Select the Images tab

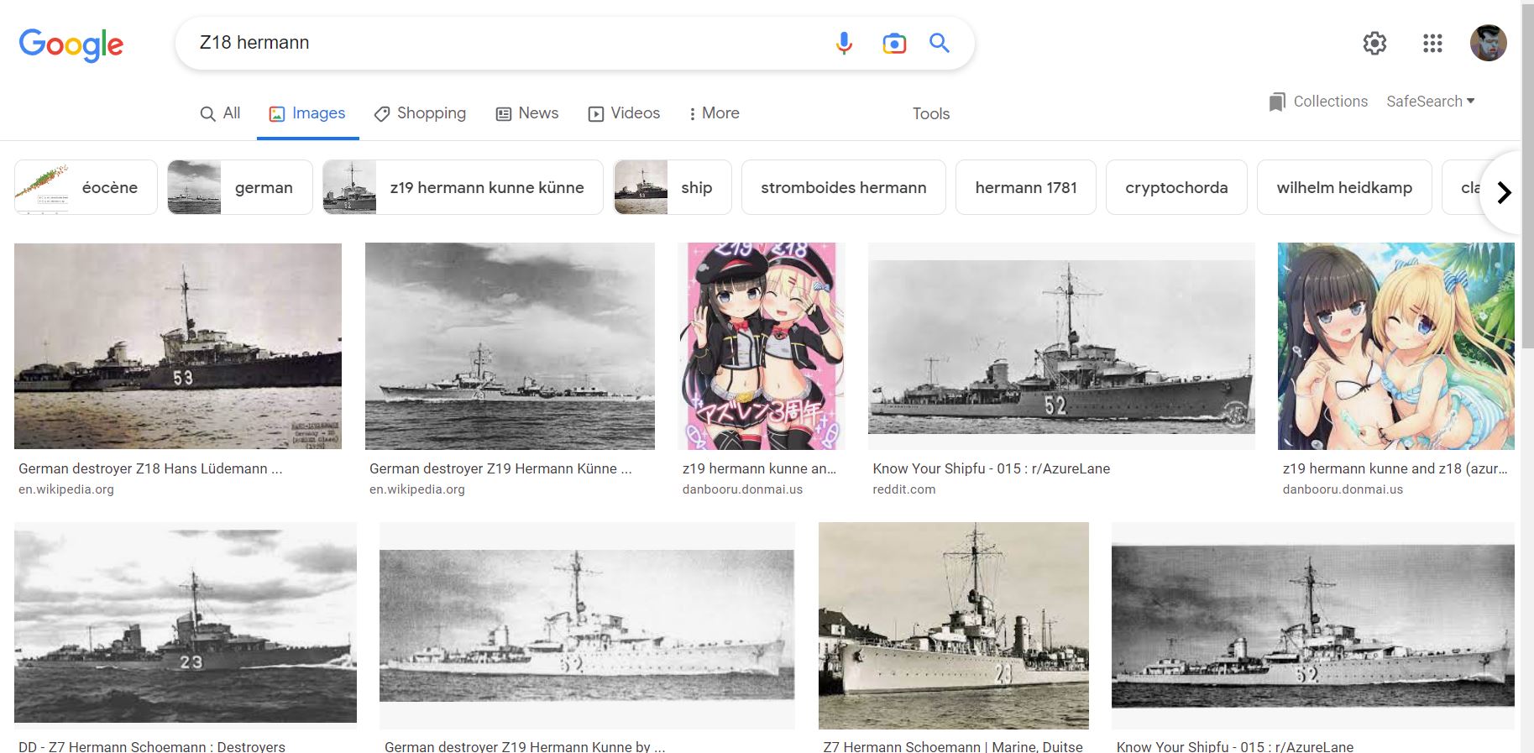coord(307,113)
